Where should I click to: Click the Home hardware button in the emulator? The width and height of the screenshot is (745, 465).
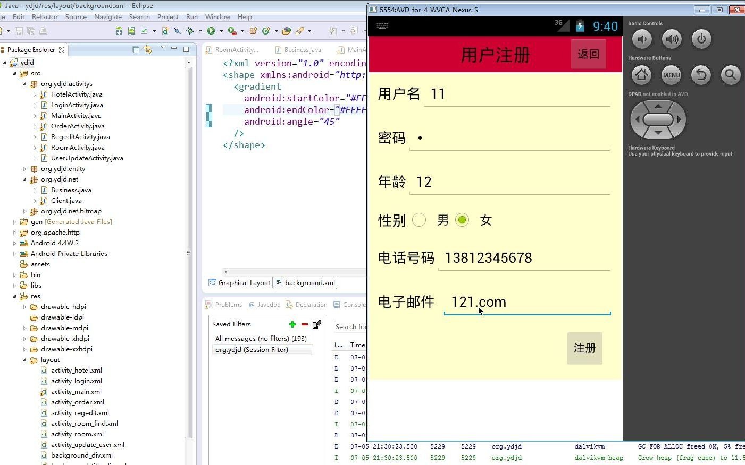click(641, 75)
